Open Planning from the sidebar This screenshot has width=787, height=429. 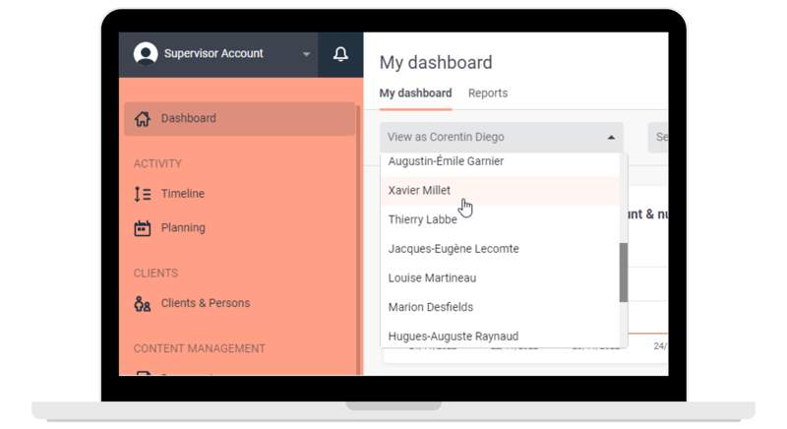pos(183,228)
